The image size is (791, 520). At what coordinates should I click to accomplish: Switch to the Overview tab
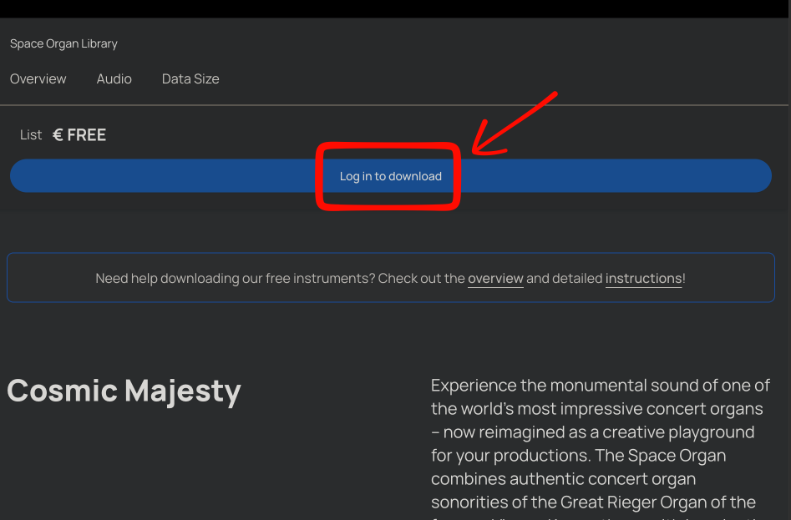38,78
